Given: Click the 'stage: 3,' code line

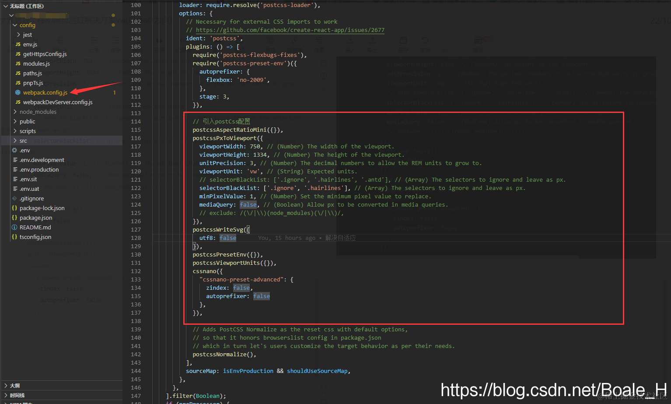Looking at the screenshot, I should pyautogui.click(x=214, y=97).
